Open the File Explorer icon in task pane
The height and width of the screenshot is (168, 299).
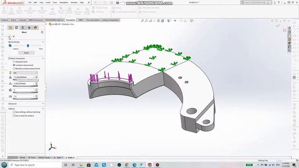coord(289,36)
